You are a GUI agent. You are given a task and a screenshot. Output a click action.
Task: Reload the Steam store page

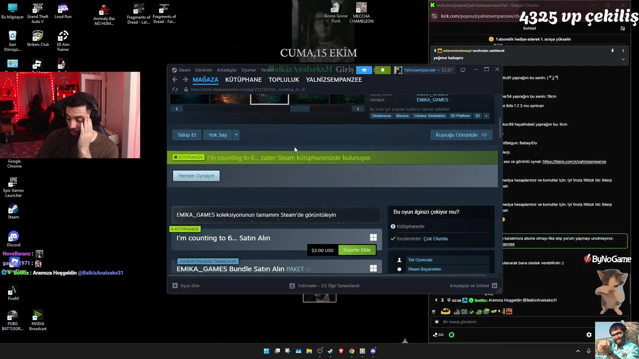pyautogui.click(x=175, y=90)
